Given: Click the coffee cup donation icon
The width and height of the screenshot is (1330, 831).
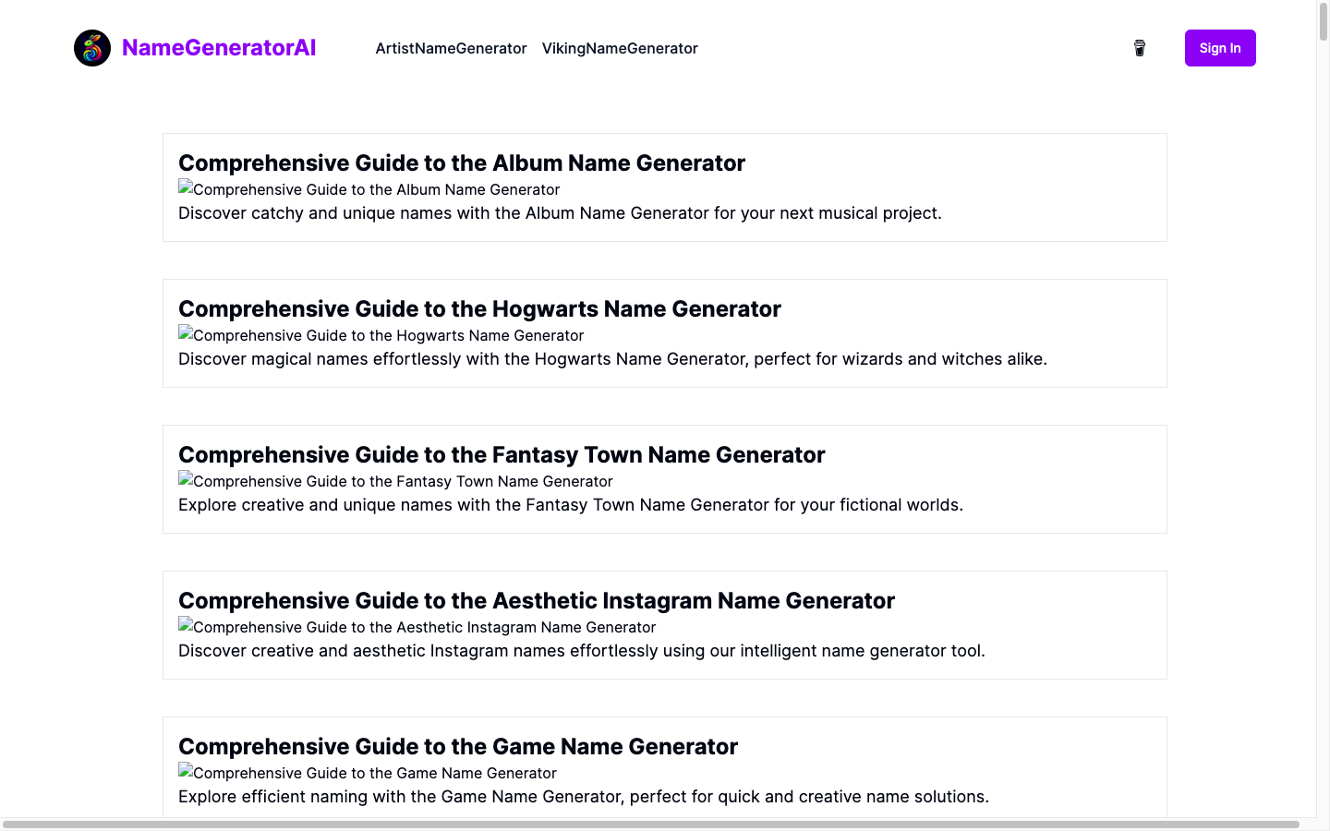Looking at the screenshot, I should (1139, 47).
